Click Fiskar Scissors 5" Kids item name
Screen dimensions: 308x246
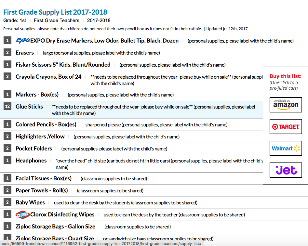(63, 65)
